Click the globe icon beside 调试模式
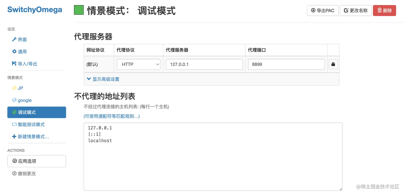 [14, 112]
